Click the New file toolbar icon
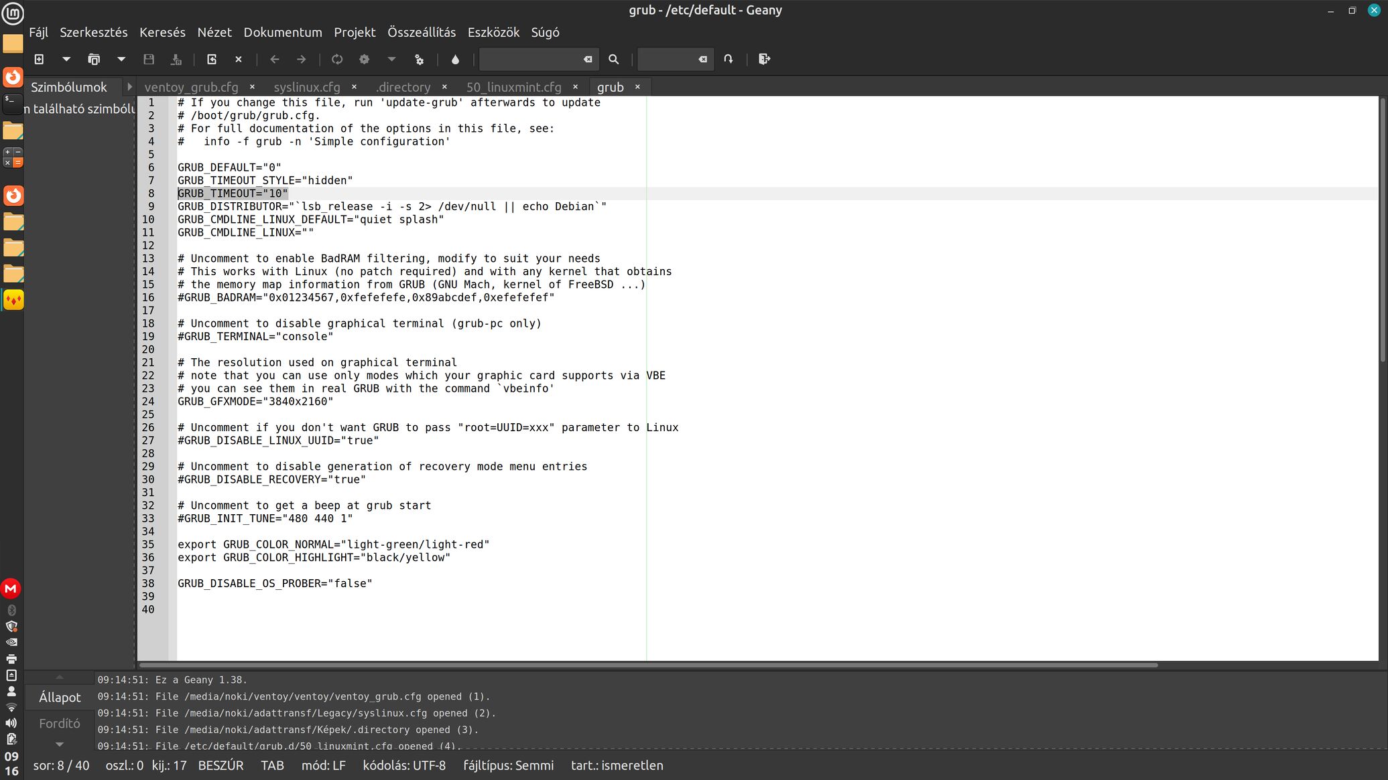The image size is (1388, 780). [39, 60]
